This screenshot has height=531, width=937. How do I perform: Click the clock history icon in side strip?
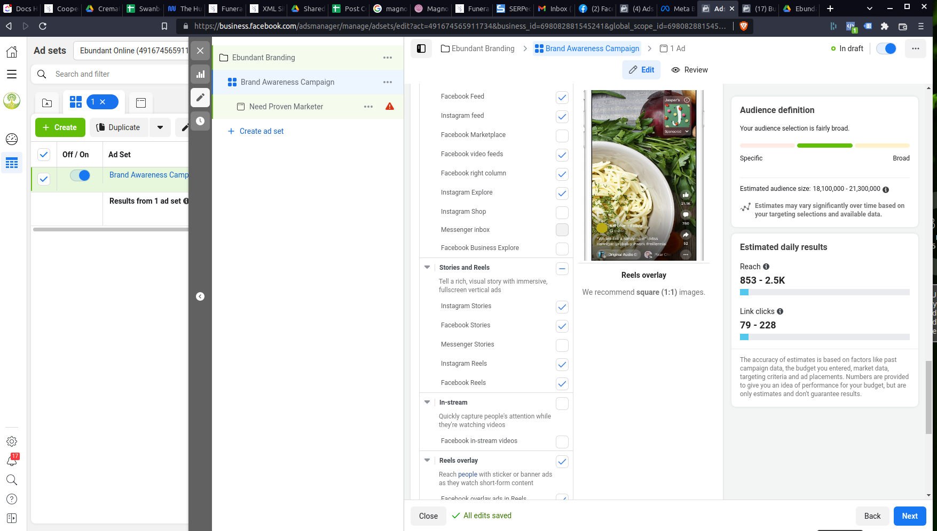point(200,121)
